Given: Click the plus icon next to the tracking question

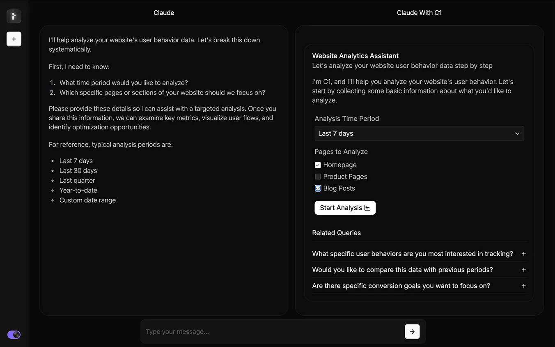Looking at the screenshot, I should [x=523, y=254].
